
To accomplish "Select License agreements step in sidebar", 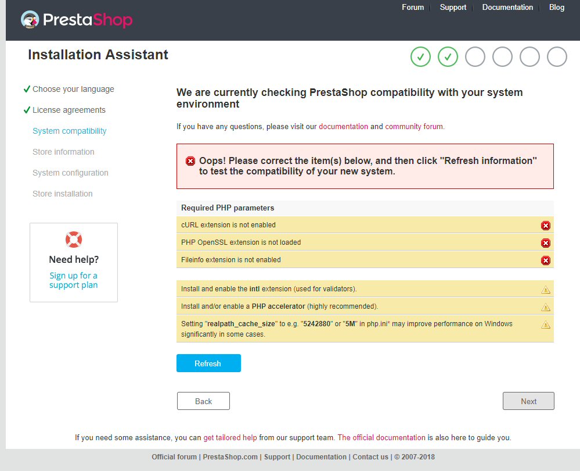I will pos(69,110).
